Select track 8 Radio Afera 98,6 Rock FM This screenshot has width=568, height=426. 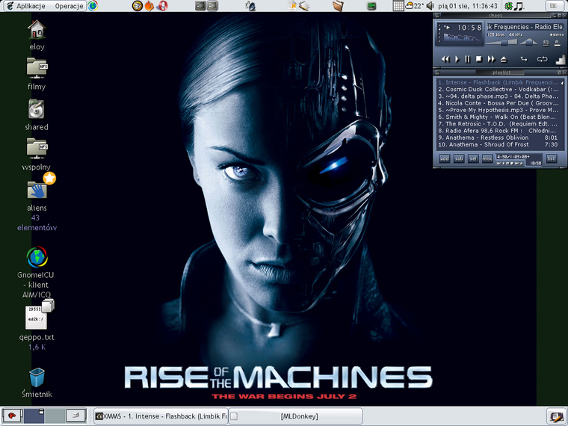(x=498, y=130)
